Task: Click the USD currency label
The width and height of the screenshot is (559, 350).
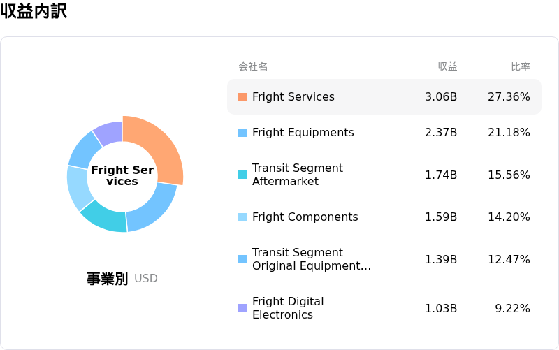Action: point(146,278)
